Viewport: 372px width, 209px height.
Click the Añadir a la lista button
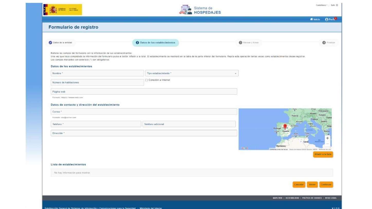point(323,154)
